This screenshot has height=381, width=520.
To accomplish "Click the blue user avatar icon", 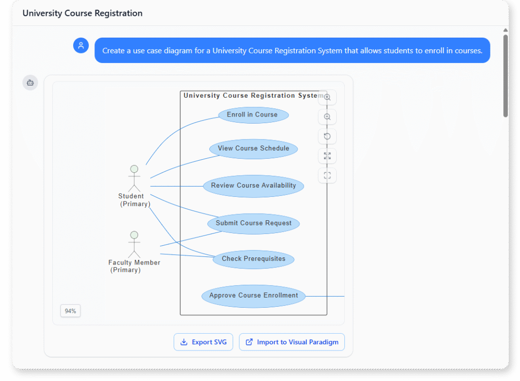I will coord(81,45).
